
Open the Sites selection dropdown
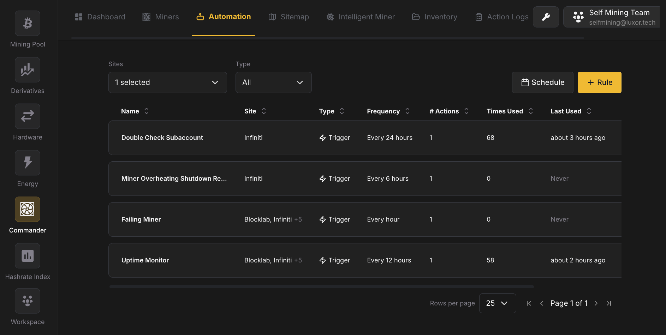tap(167, 82)
